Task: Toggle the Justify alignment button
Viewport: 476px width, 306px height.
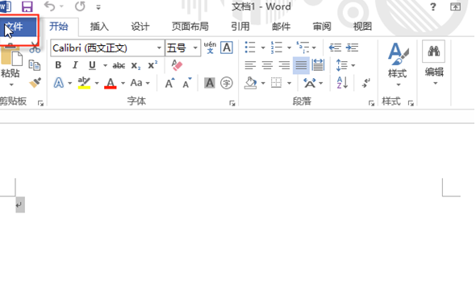Action: (x=301, y=65)
